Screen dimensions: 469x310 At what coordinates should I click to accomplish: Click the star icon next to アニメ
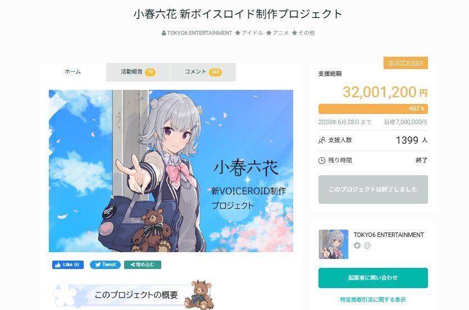click(x=268, y=33)
